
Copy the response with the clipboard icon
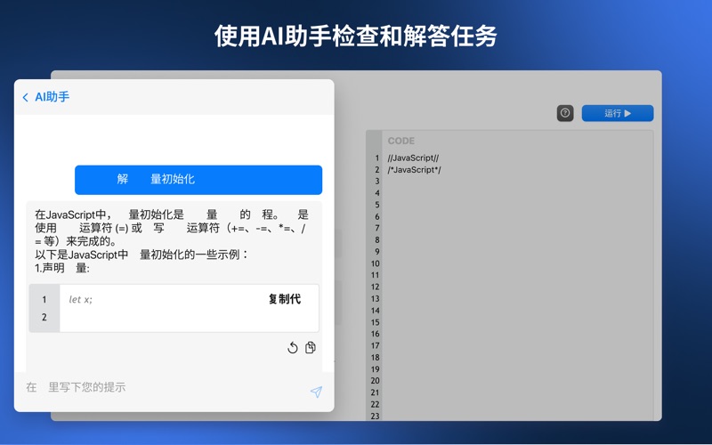pyautogui.click(x=311, y=347)
